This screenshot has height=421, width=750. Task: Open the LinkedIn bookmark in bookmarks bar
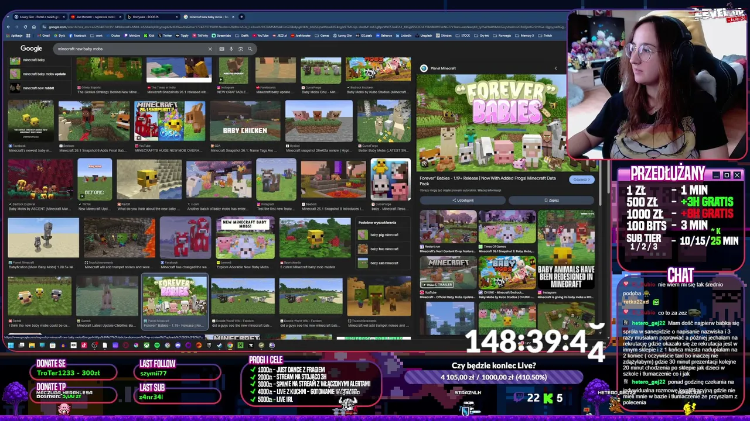(x=404, y=36)
